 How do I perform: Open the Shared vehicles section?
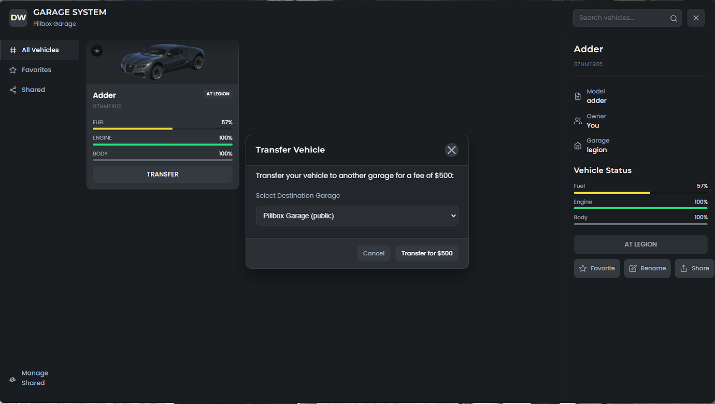click(33, 89)
